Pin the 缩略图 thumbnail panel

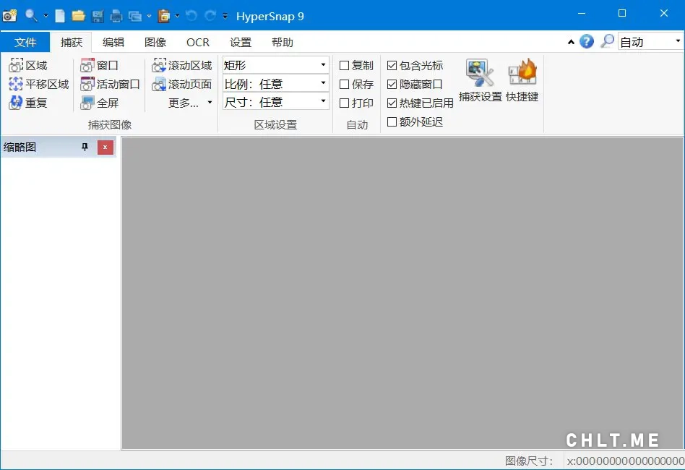tap(85, 148)
